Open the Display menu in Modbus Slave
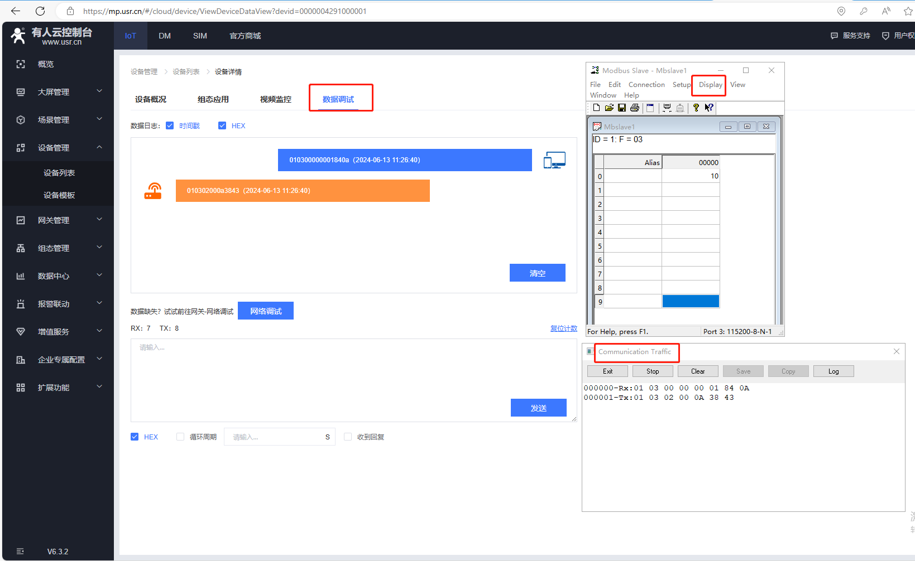This screenshot has height=561, width=915. click(710, 85)
